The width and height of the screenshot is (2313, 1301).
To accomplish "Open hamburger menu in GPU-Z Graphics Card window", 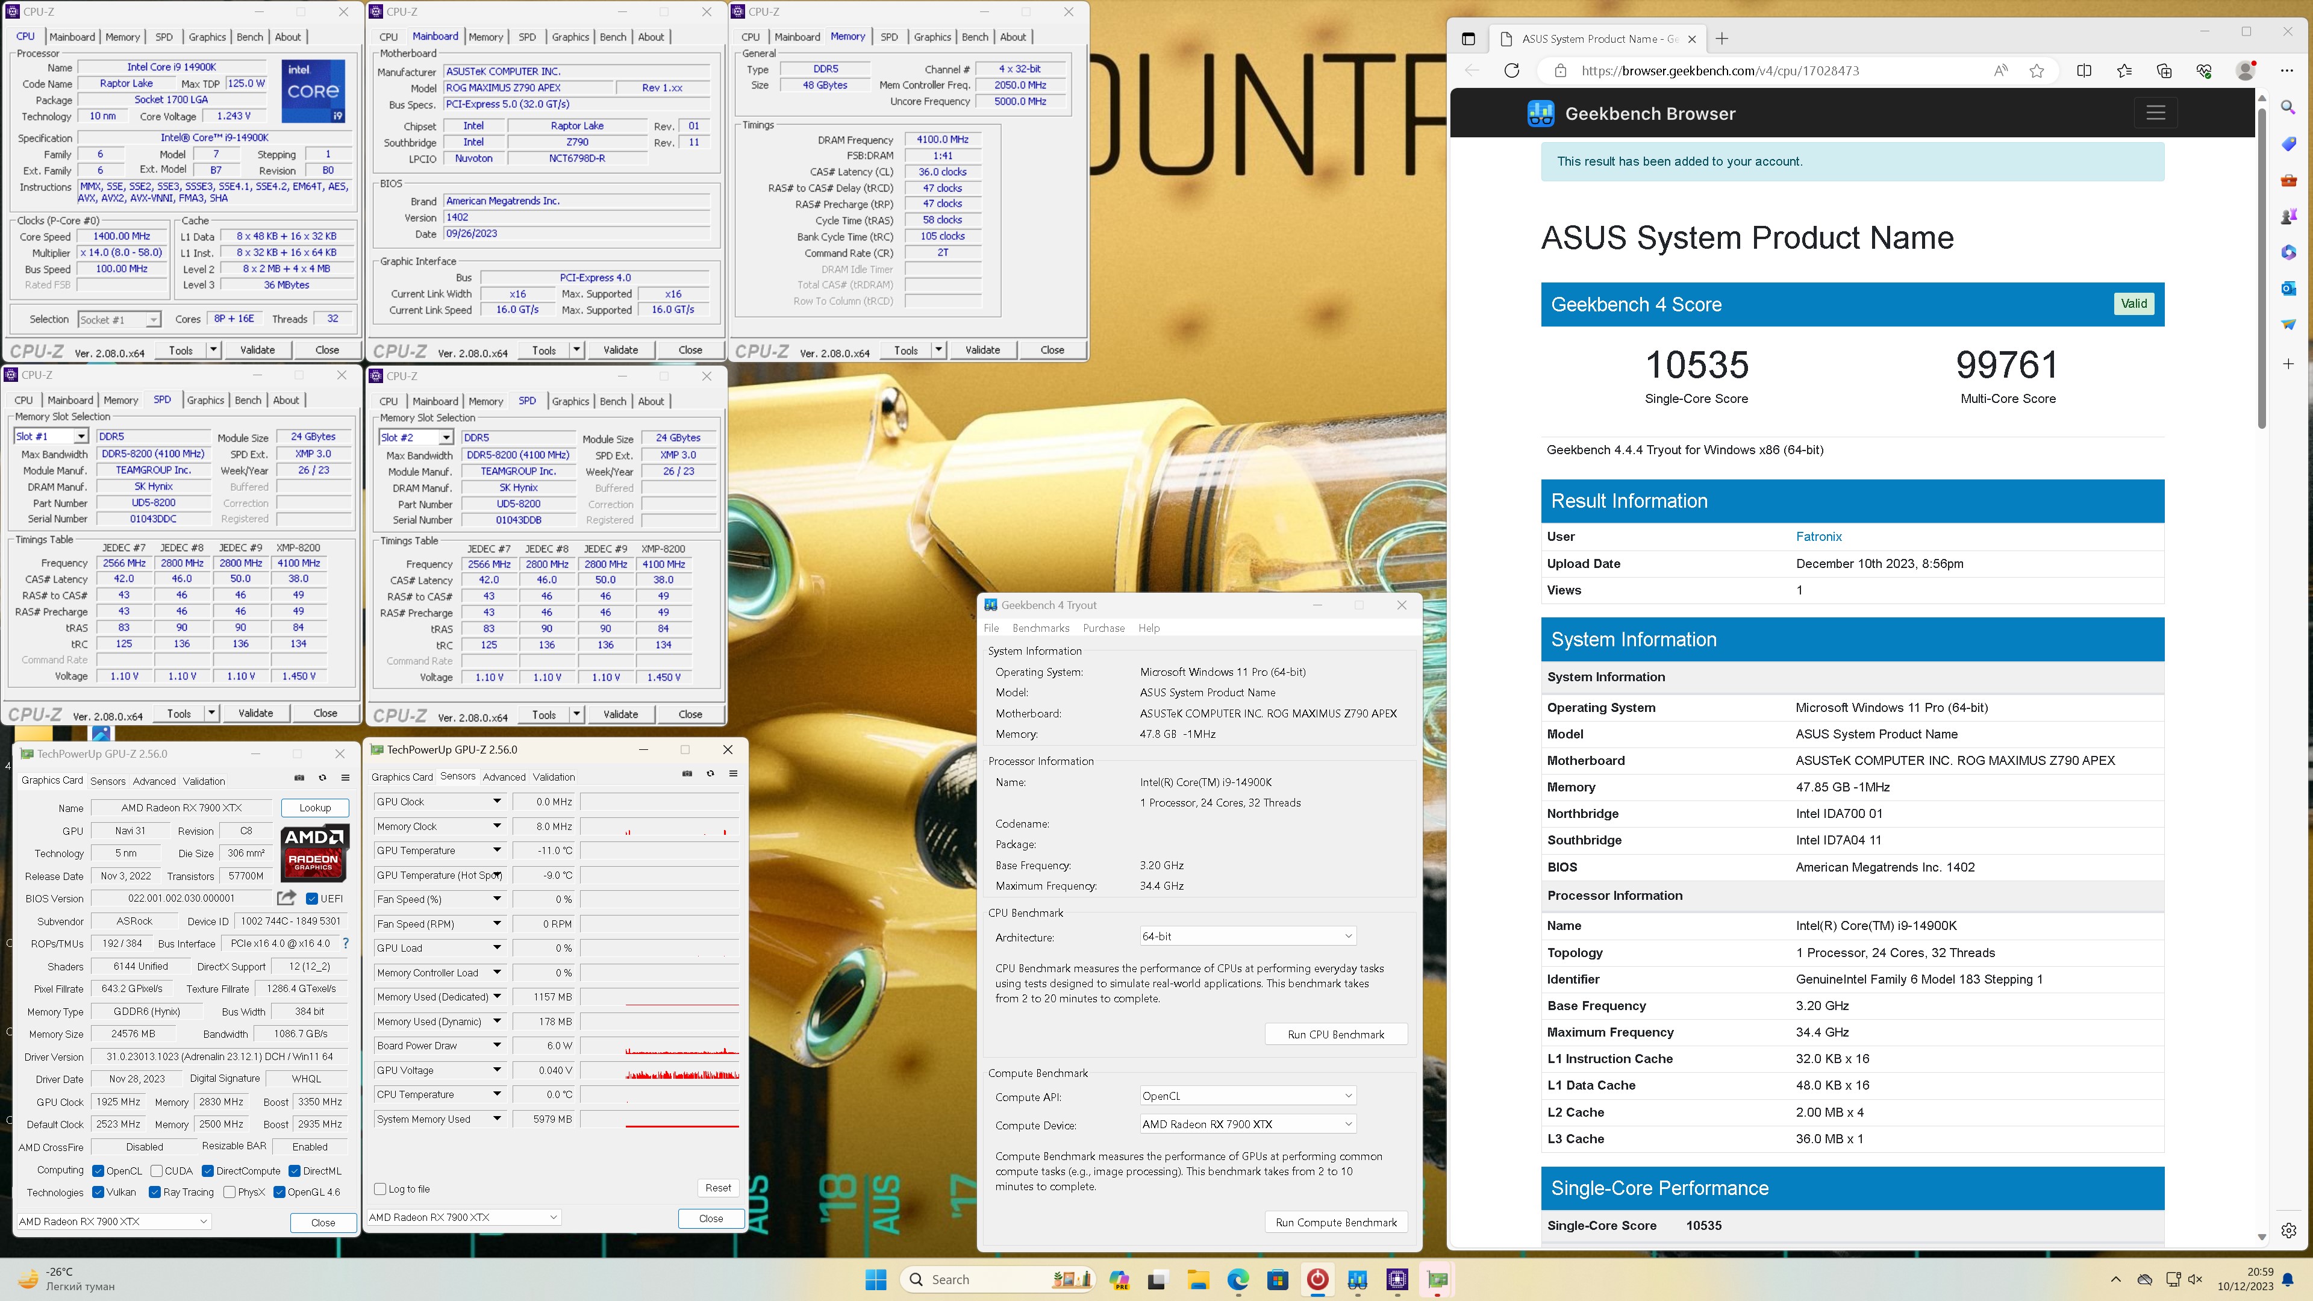I will click(345, 778).
